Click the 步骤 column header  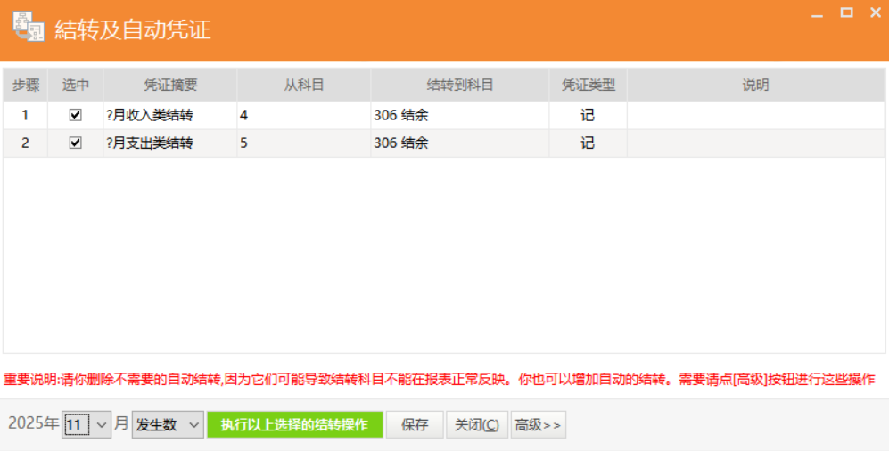pos(26,86)
